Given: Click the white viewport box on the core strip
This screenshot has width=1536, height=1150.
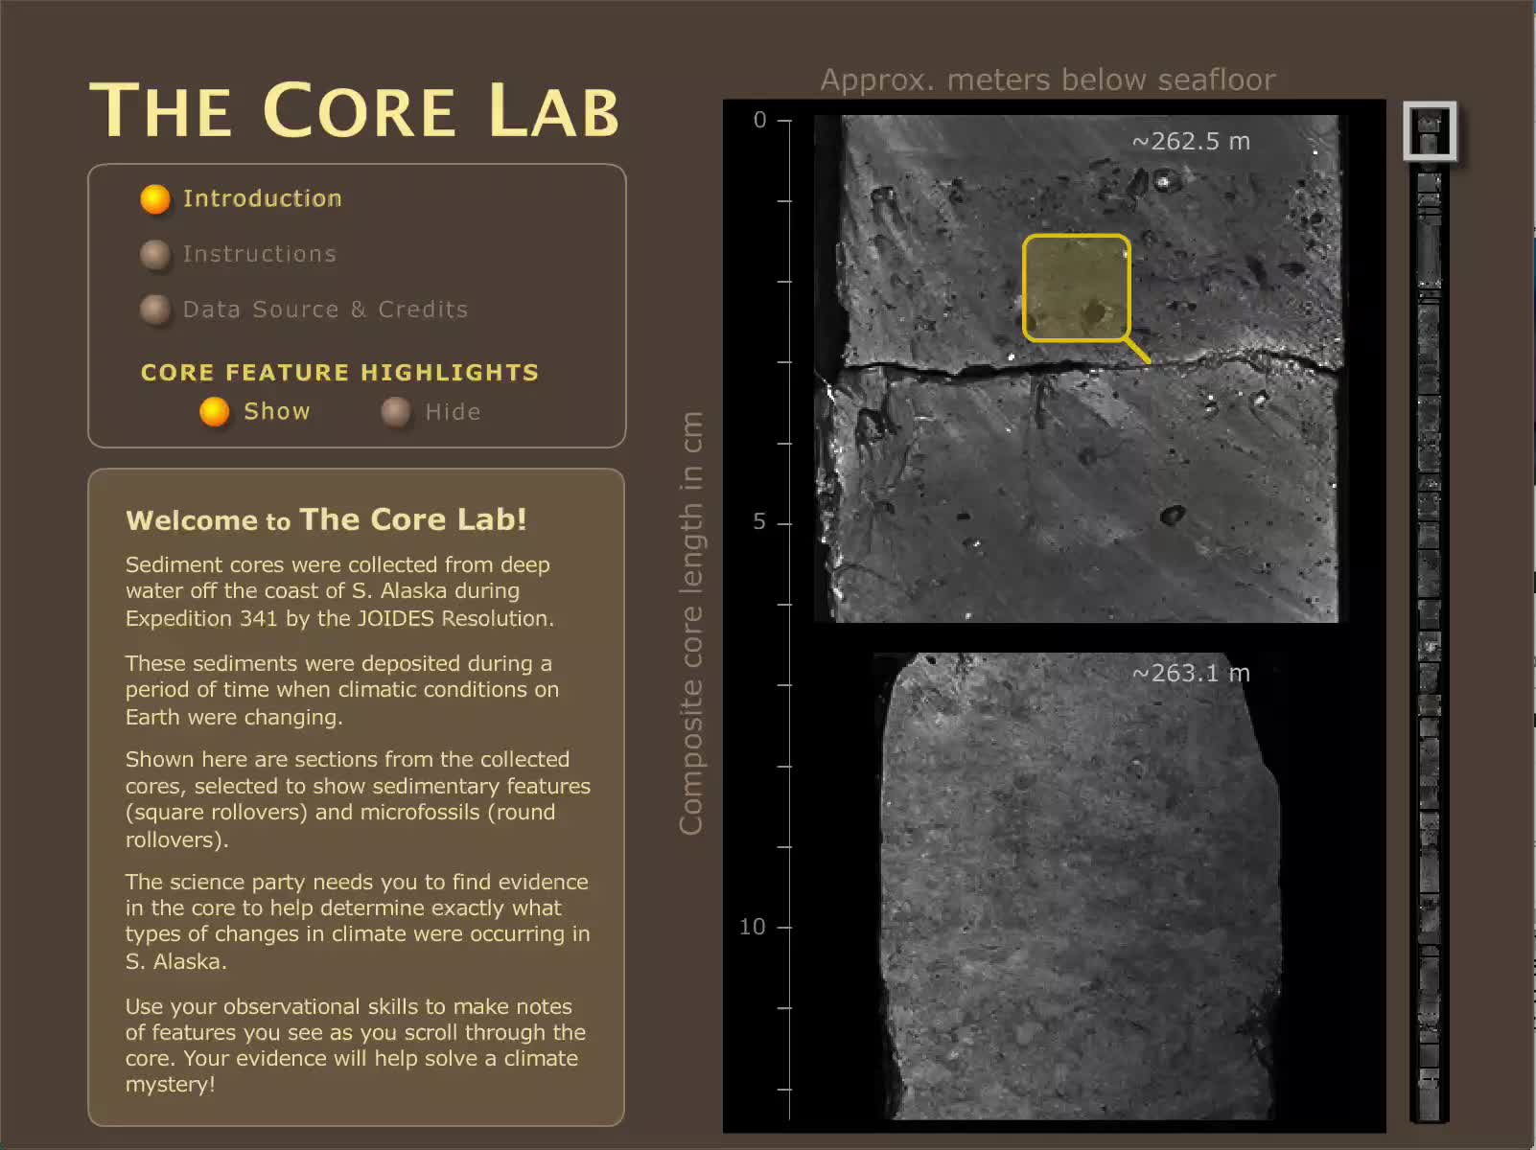Looking at the screenshot, I should [1430, 130].
